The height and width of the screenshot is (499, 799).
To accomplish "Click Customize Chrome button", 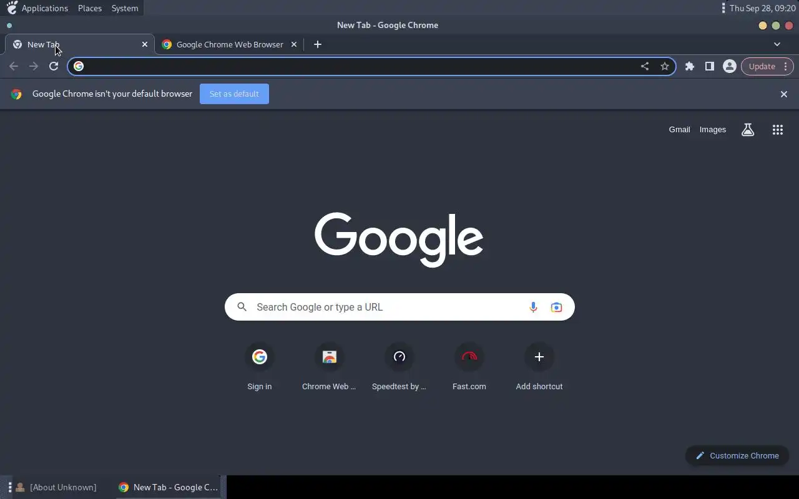I will (x=737, y=455).
